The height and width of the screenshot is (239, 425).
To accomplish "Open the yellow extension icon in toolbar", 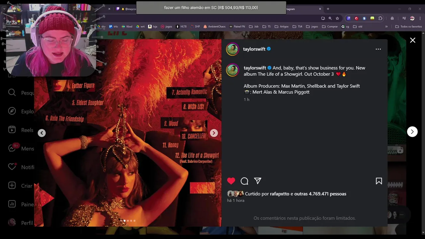I will click(372, 18).
